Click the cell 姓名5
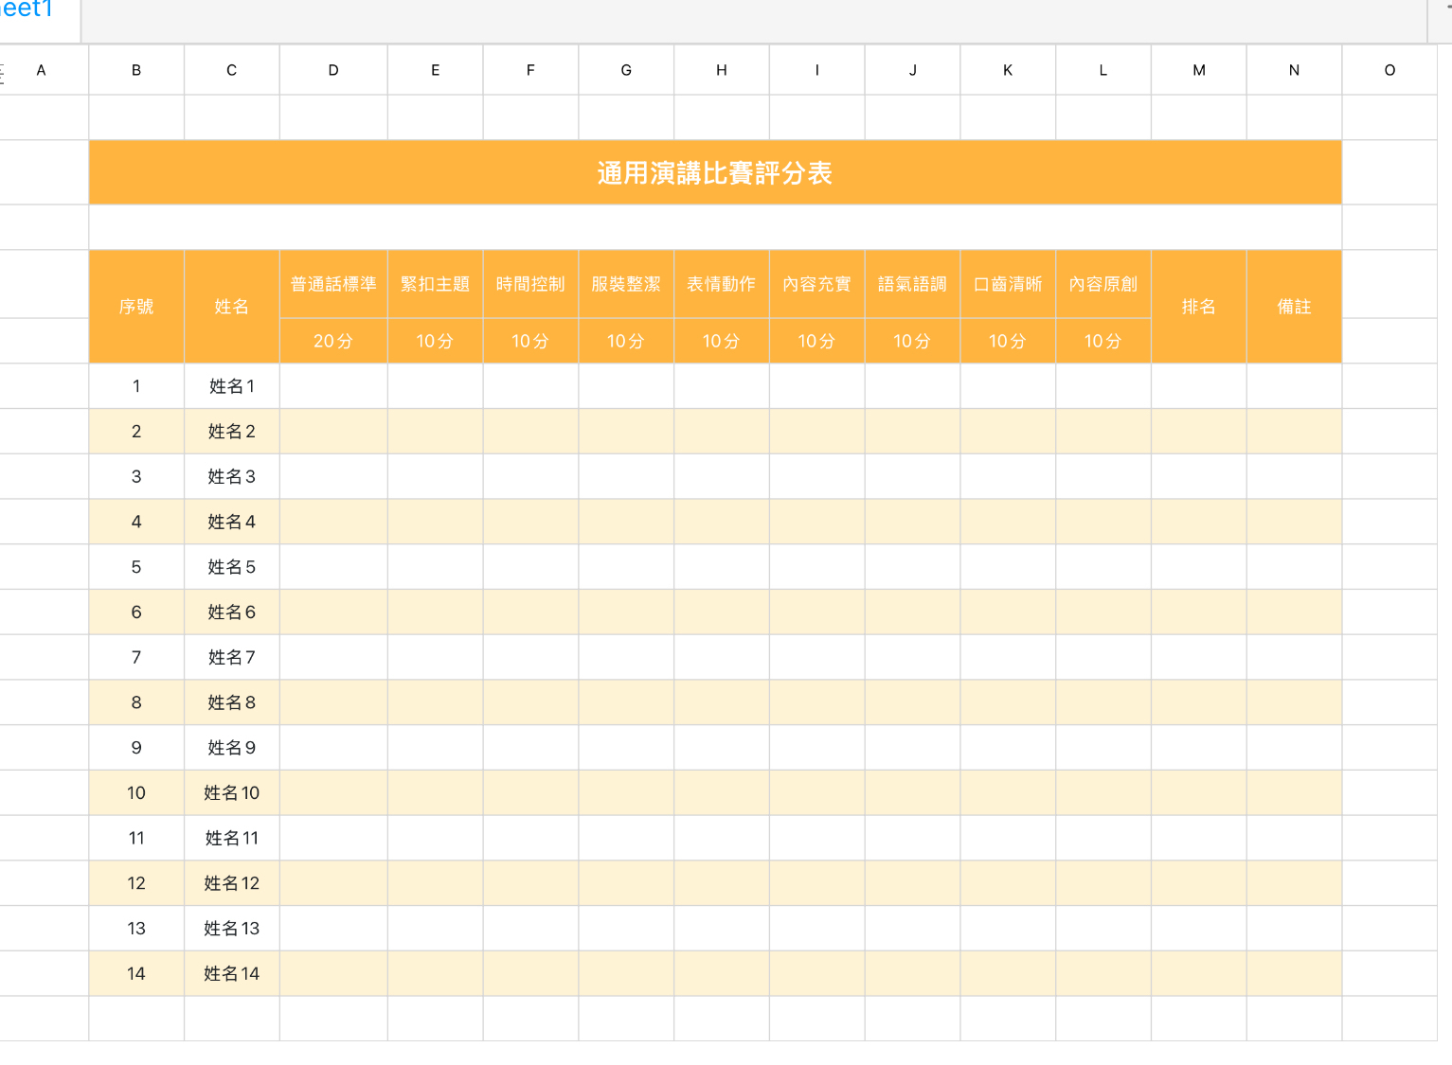 232,567
